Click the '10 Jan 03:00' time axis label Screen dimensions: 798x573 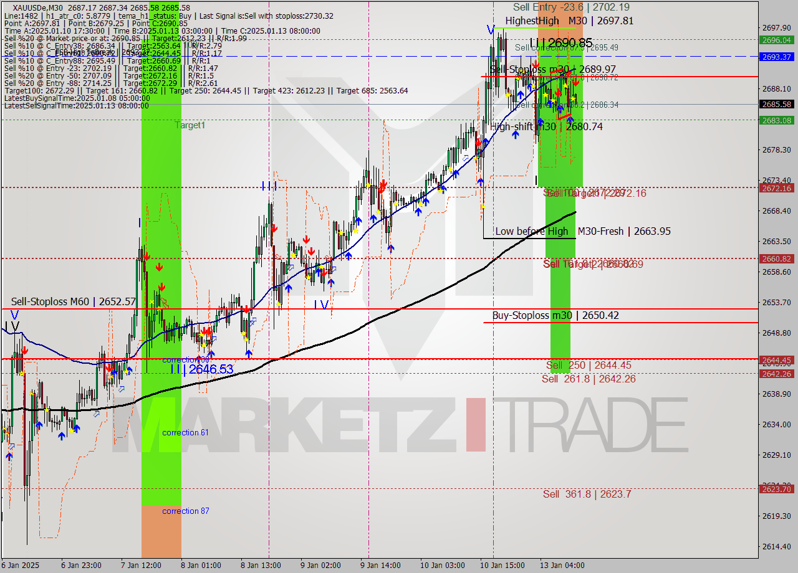pyautogui.click(x=441, y=566)
